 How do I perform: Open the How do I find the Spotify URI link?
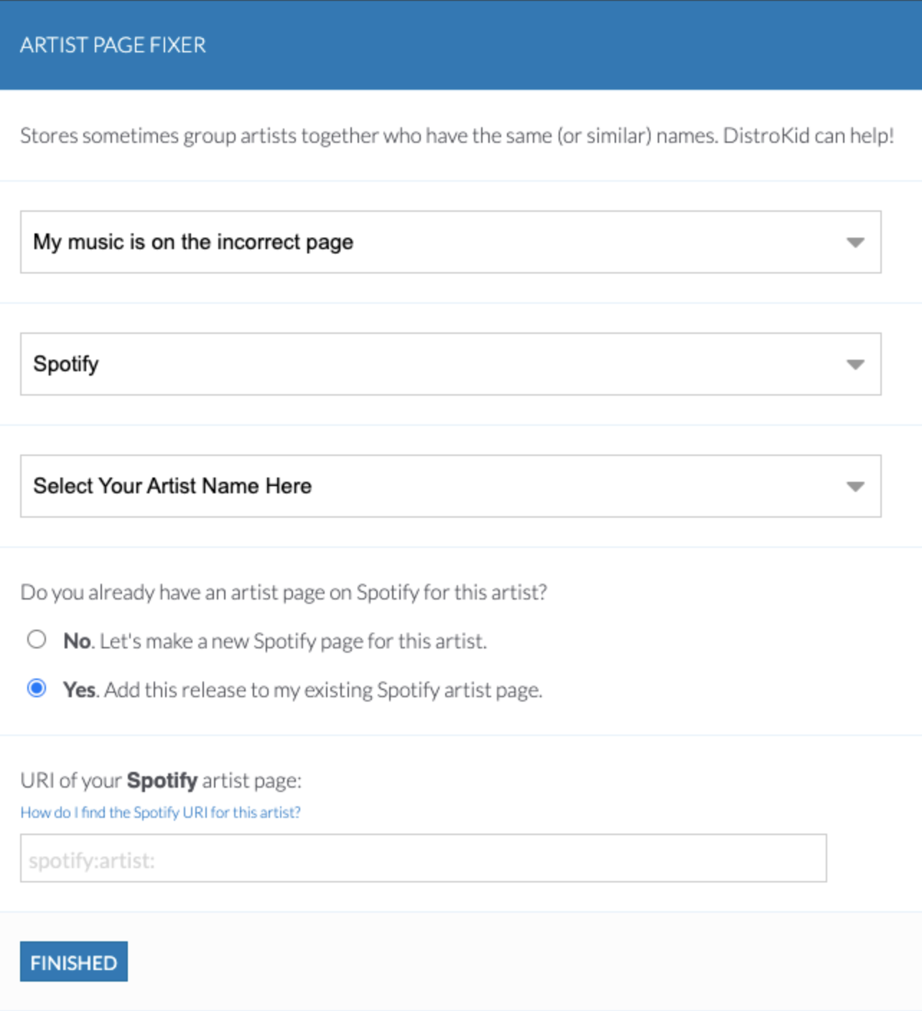[x=160, y=812]
